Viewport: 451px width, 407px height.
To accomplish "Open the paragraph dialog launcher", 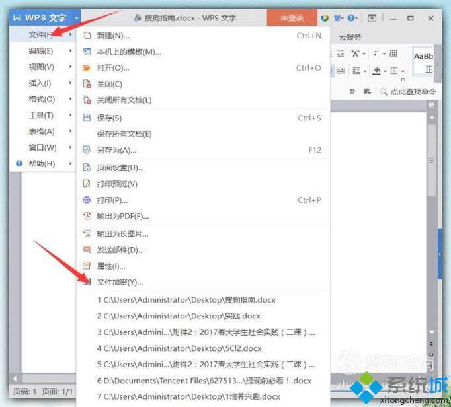I will (x=403, y=80).
